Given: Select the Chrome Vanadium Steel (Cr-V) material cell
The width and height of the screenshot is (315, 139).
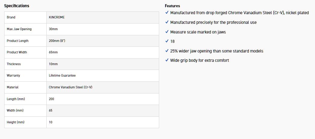Looking at the screenshot, I should (x=70, y=87).
